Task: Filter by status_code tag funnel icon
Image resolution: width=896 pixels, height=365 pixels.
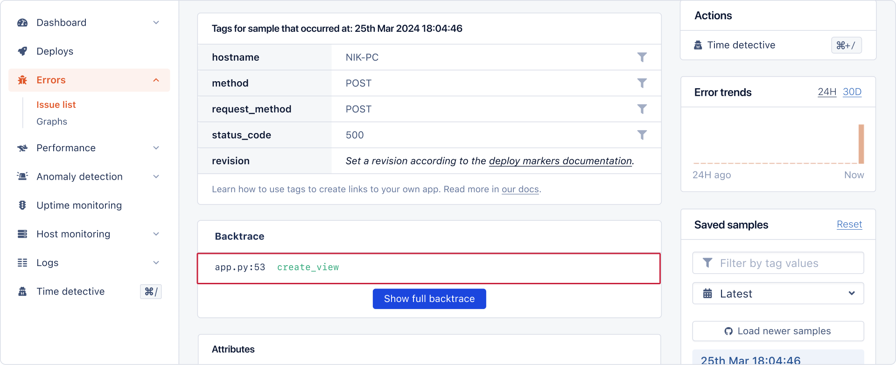Action: 642,135
